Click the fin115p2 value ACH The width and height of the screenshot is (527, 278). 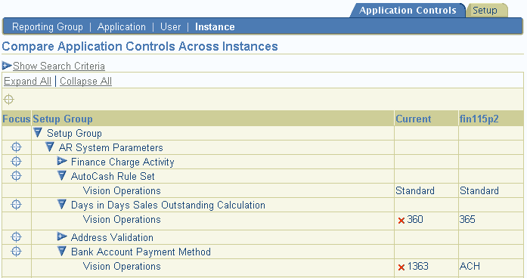[x=470, y=266]
